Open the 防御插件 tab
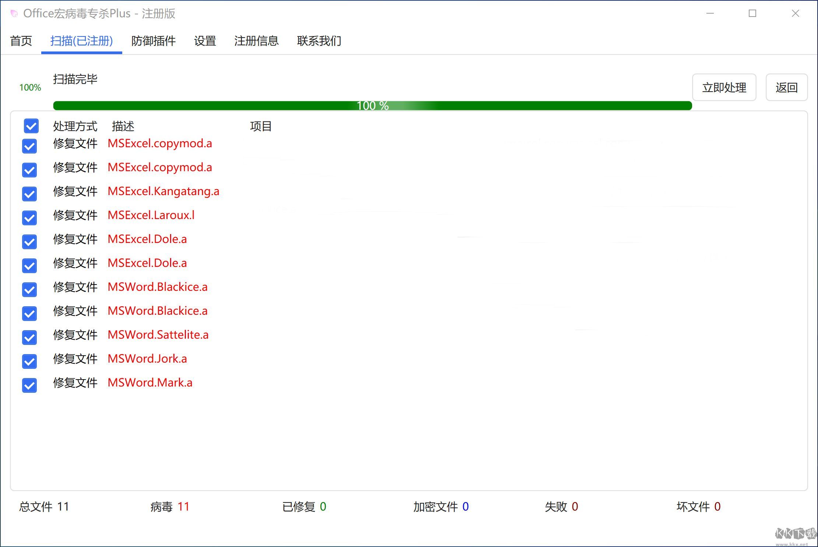The width and height of the screenshot is (818, 547). pyautogui.click(x=154, y=41)
